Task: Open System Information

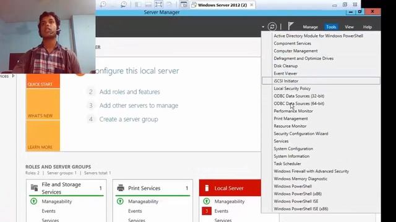Action: [291, 156]
